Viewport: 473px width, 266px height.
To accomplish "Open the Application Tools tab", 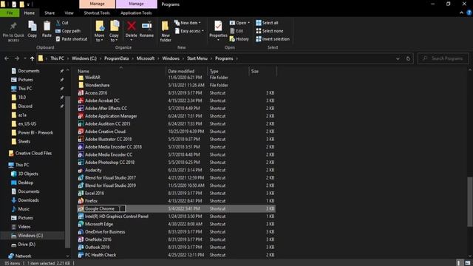I will tap(136, 13).
